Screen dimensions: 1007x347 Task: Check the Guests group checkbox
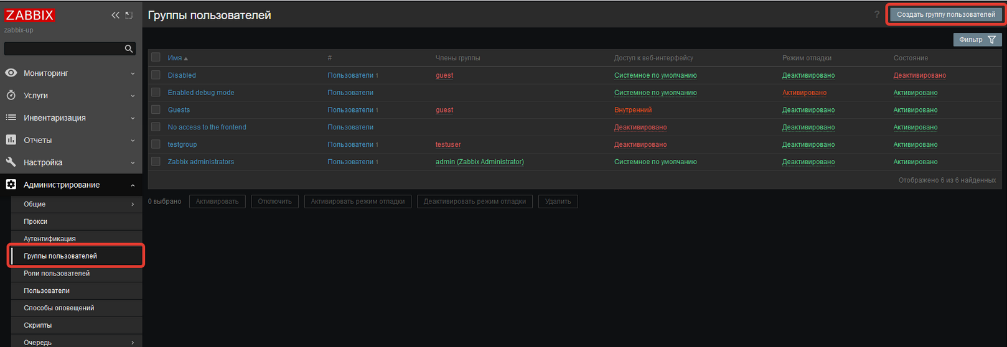click(x=156, y=109)
